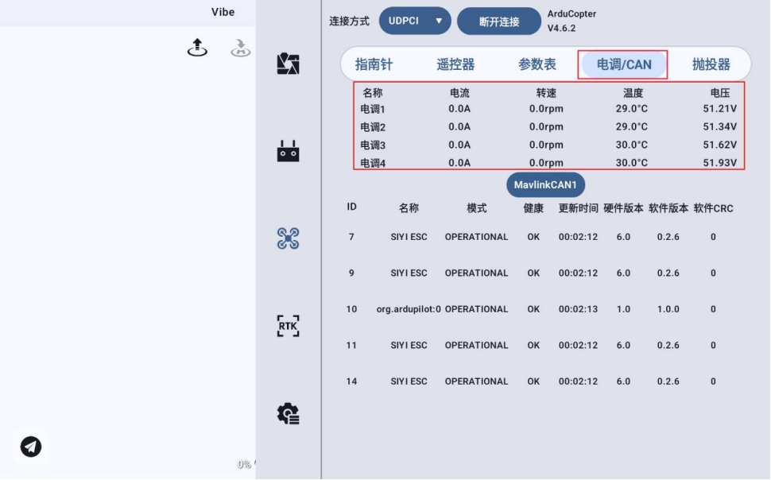Open the 参数表 parameter table tab
The width and height of the screenshot is (771, 480).
pyautogui.click(x=537, y=65)
